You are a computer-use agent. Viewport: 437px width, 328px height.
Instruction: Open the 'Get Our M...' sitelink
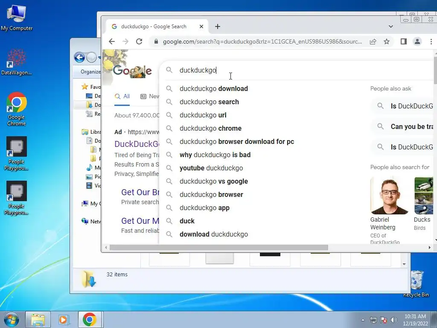140,221
